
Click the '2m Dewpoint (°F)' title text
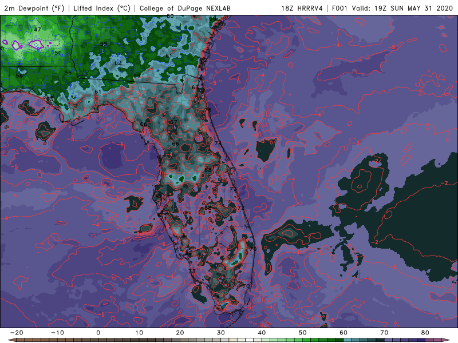pos(34,8)
